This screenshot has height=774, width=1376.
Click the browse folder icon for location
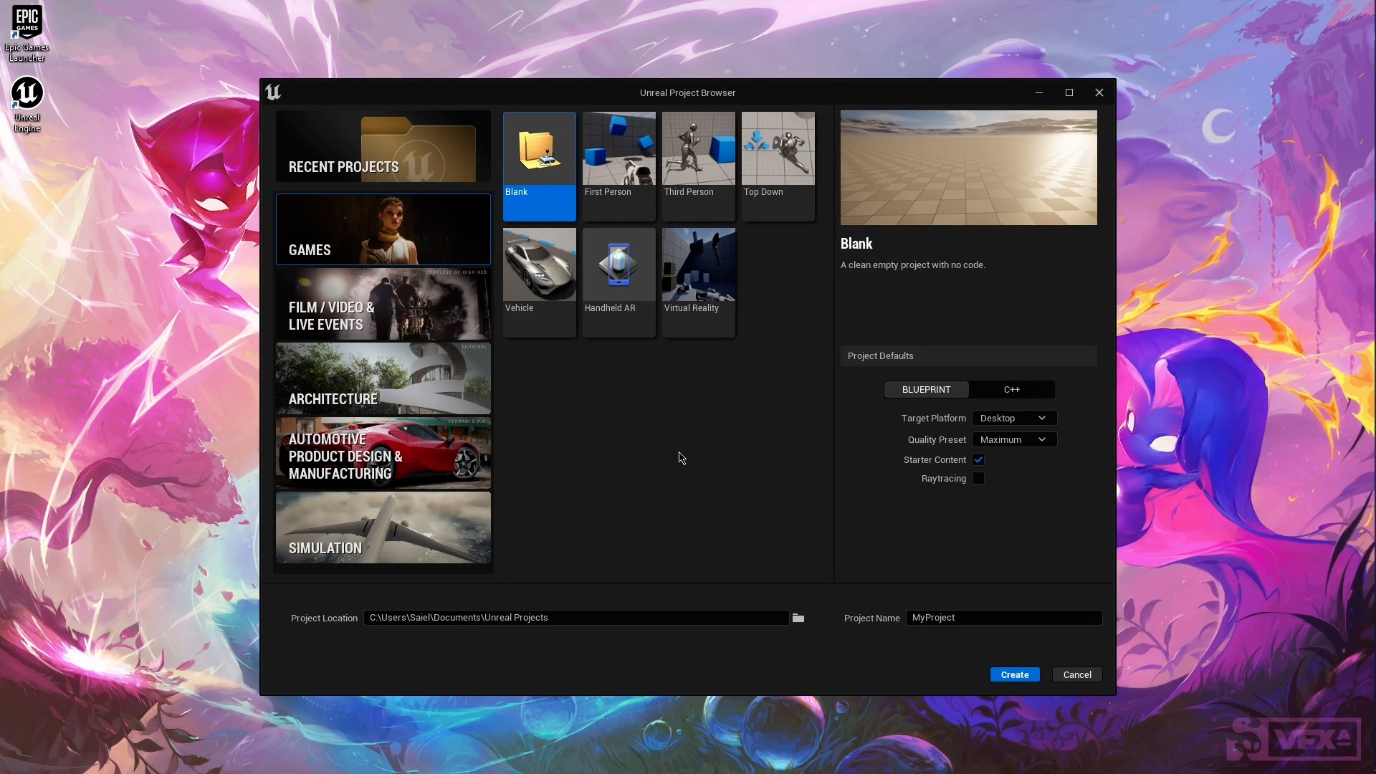click(x=798, y=618)
